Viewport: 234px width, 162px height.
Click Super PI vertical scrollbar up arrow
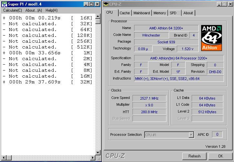pos(98,16)
